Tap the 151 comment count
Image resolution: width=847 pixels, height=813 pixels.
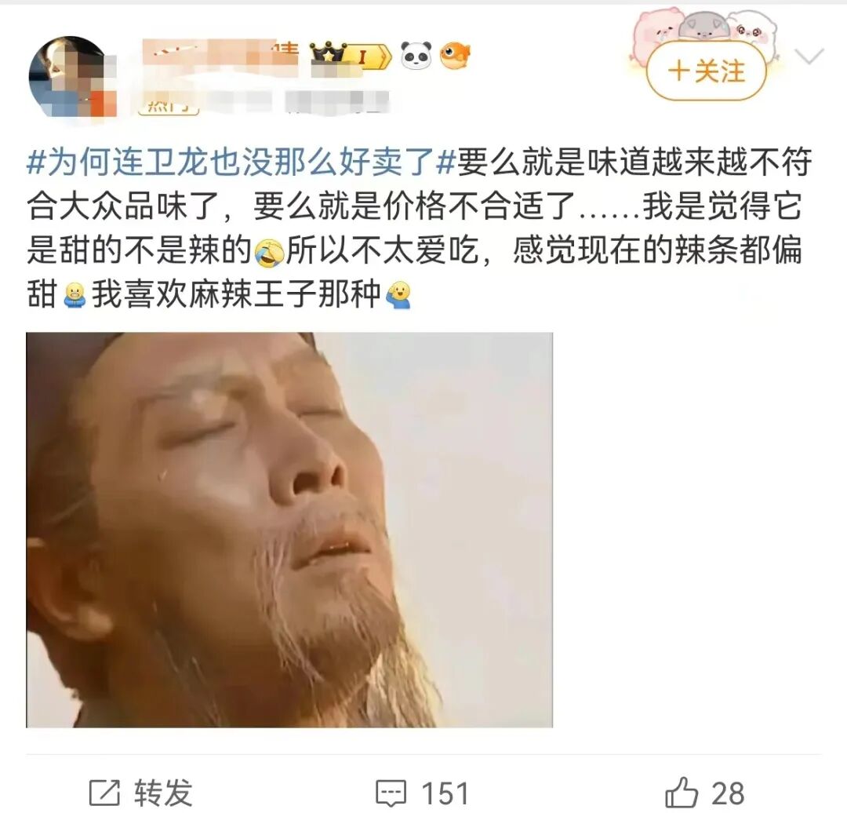pos(445,793)
